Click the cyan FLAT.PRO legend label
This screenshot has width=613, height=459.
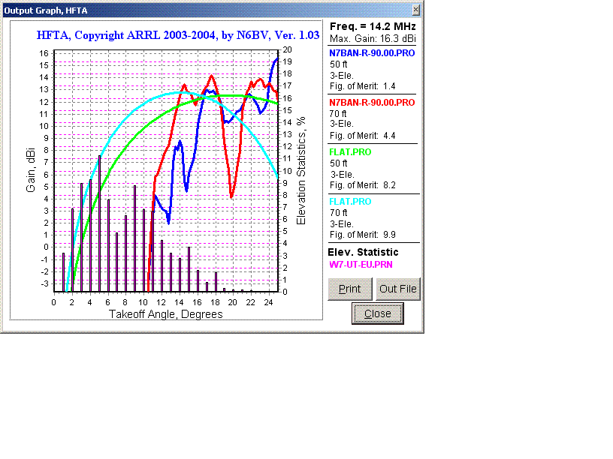pyautogui.click(x=350, y=202)
